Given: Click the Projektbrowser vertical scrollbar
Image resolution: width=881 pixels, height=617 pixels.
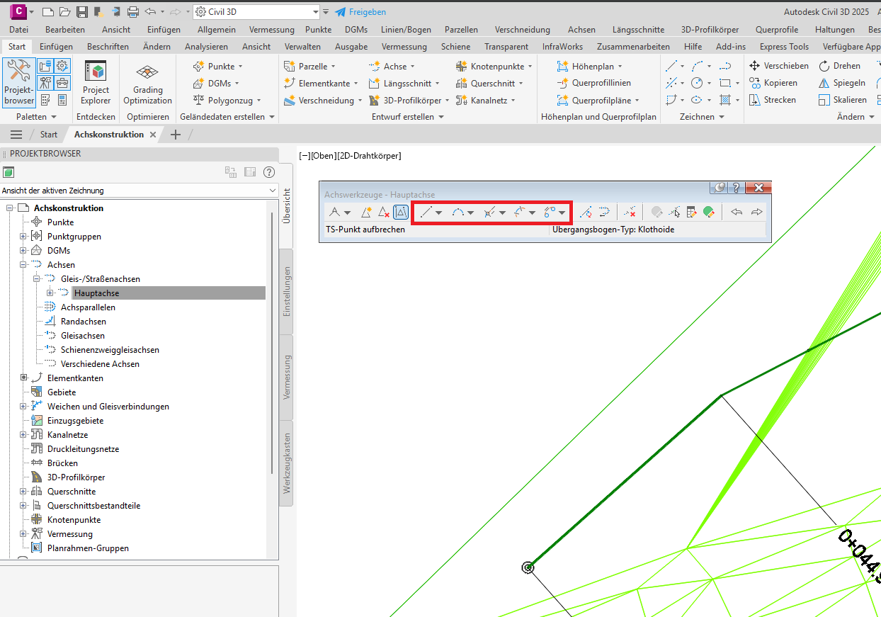Looking at the screenshot, I should tap(273, 342).
